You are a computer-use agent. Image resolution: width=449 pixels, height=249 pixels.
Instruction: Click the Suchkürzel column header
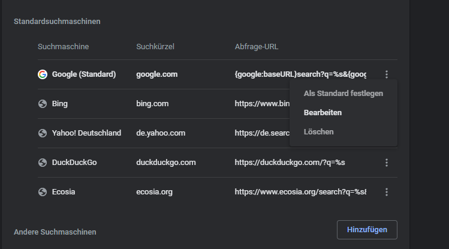155,47
